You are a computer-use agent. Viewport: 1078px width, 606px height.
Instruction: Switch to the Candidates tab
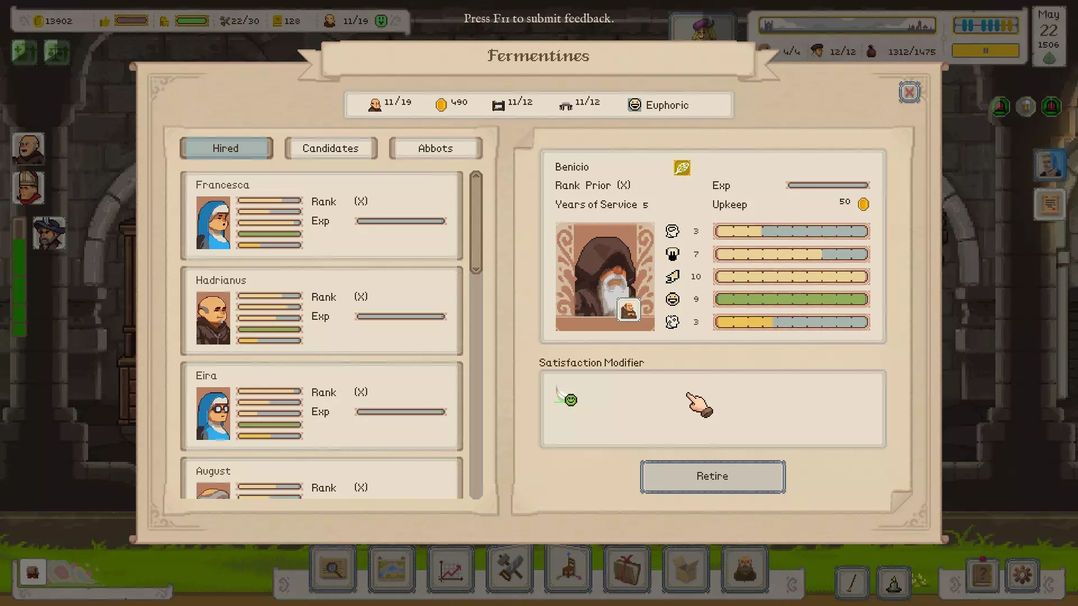pyautogui.click(x=330, y=148)
